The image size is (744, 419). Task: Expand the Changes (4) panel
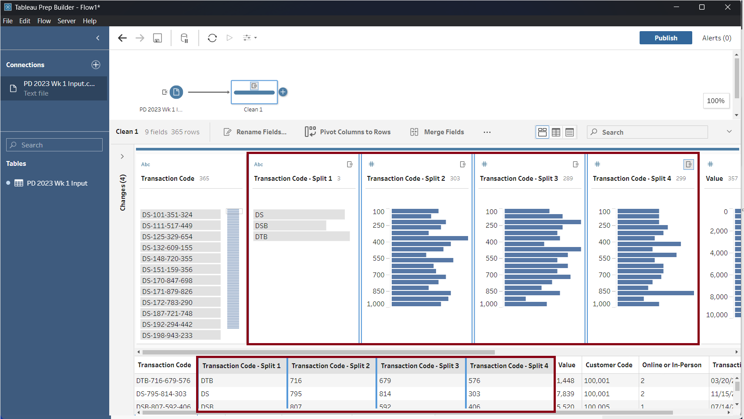coord(122,157)
